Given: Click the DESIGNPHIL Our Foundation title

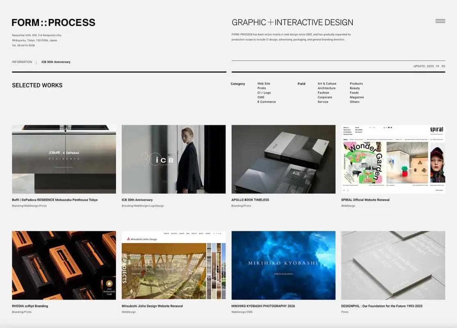Looking at the screenshot, I should pos(382,306).
